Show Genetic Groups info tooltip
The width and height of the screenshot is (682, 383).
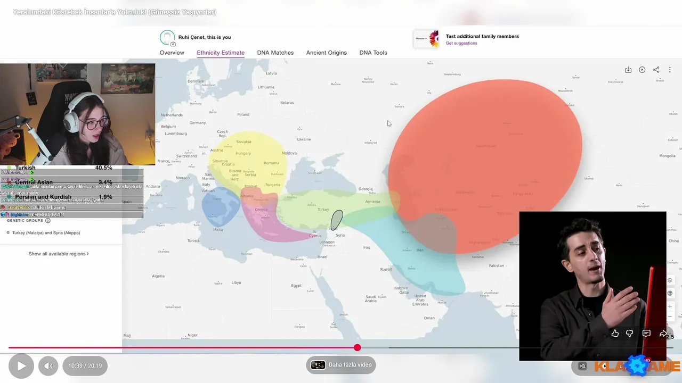48,221
